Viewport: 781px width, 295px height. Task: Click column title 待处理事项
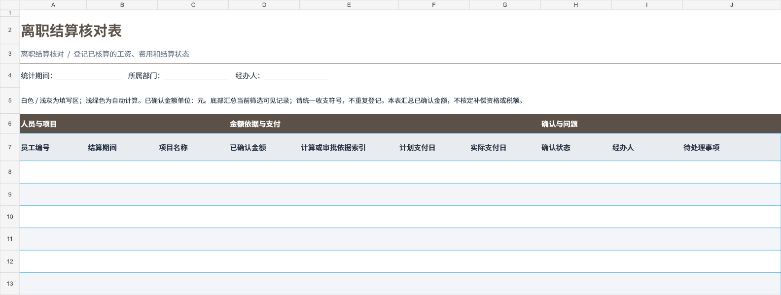coord(702,148)
